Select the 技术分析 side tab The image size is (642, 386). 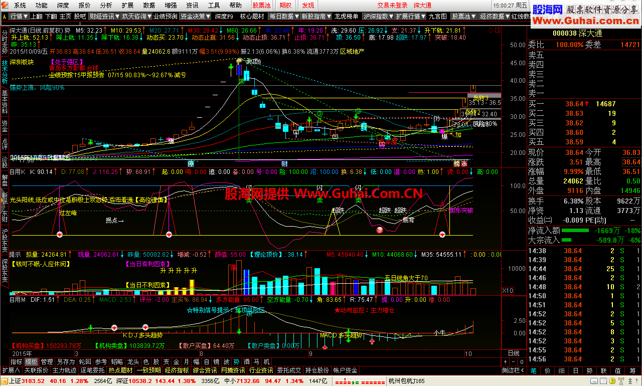pyautogui.click(x=5, y=72)
